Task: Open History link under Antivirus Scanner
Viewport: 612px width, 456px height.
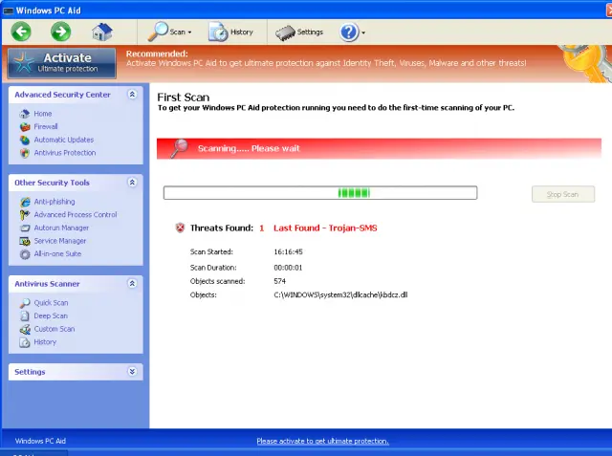Action: tap(45, 341)
